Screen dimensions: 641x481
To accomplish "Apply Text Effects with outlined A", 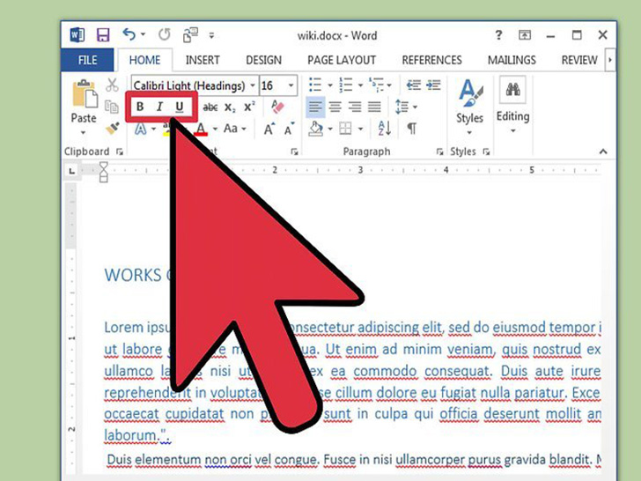I will pos(141,129).
